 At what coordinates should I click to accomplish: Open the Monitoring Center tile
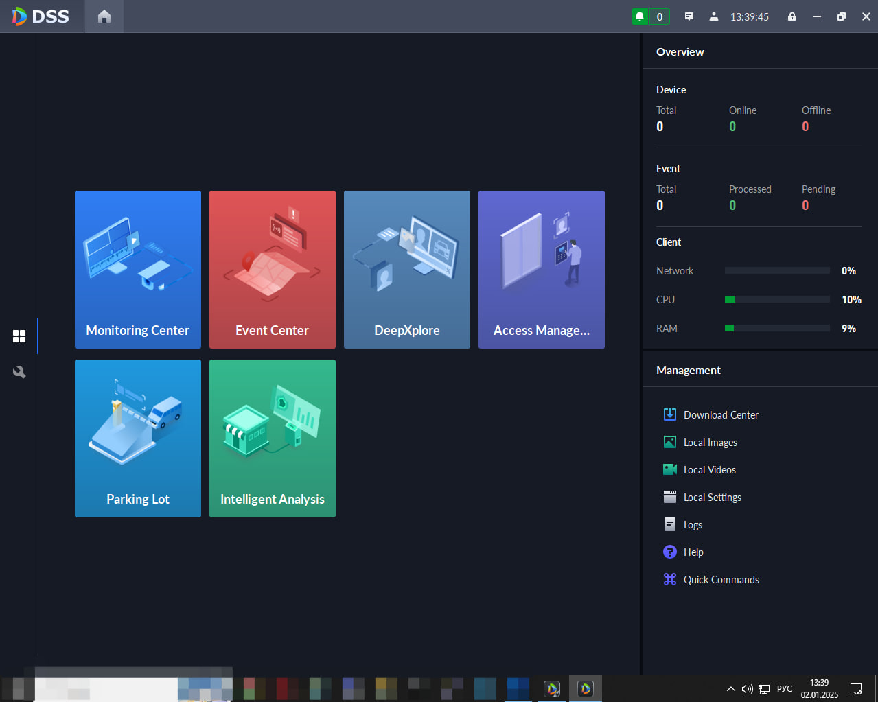138,270
